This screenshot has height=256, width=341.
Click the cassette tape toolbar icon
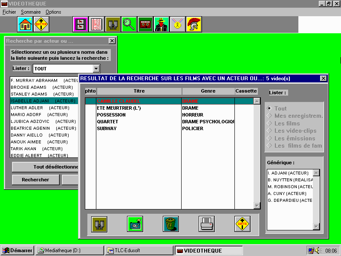point(145,24)
